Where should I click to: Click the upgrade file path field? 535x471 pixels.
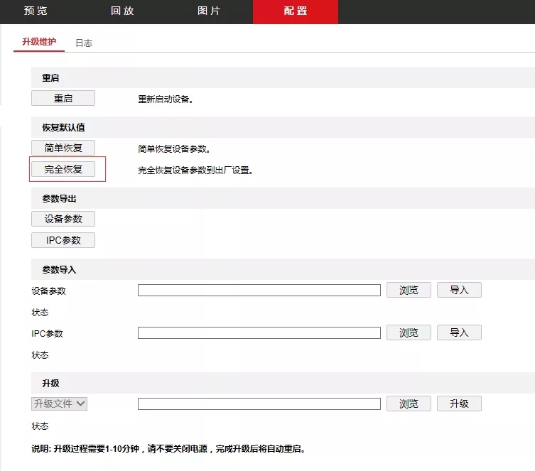click(259, 404)
